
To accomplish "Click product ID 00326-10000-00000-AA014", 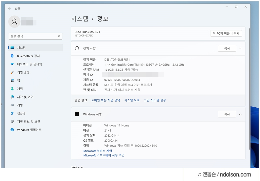I will pos(122,80).
